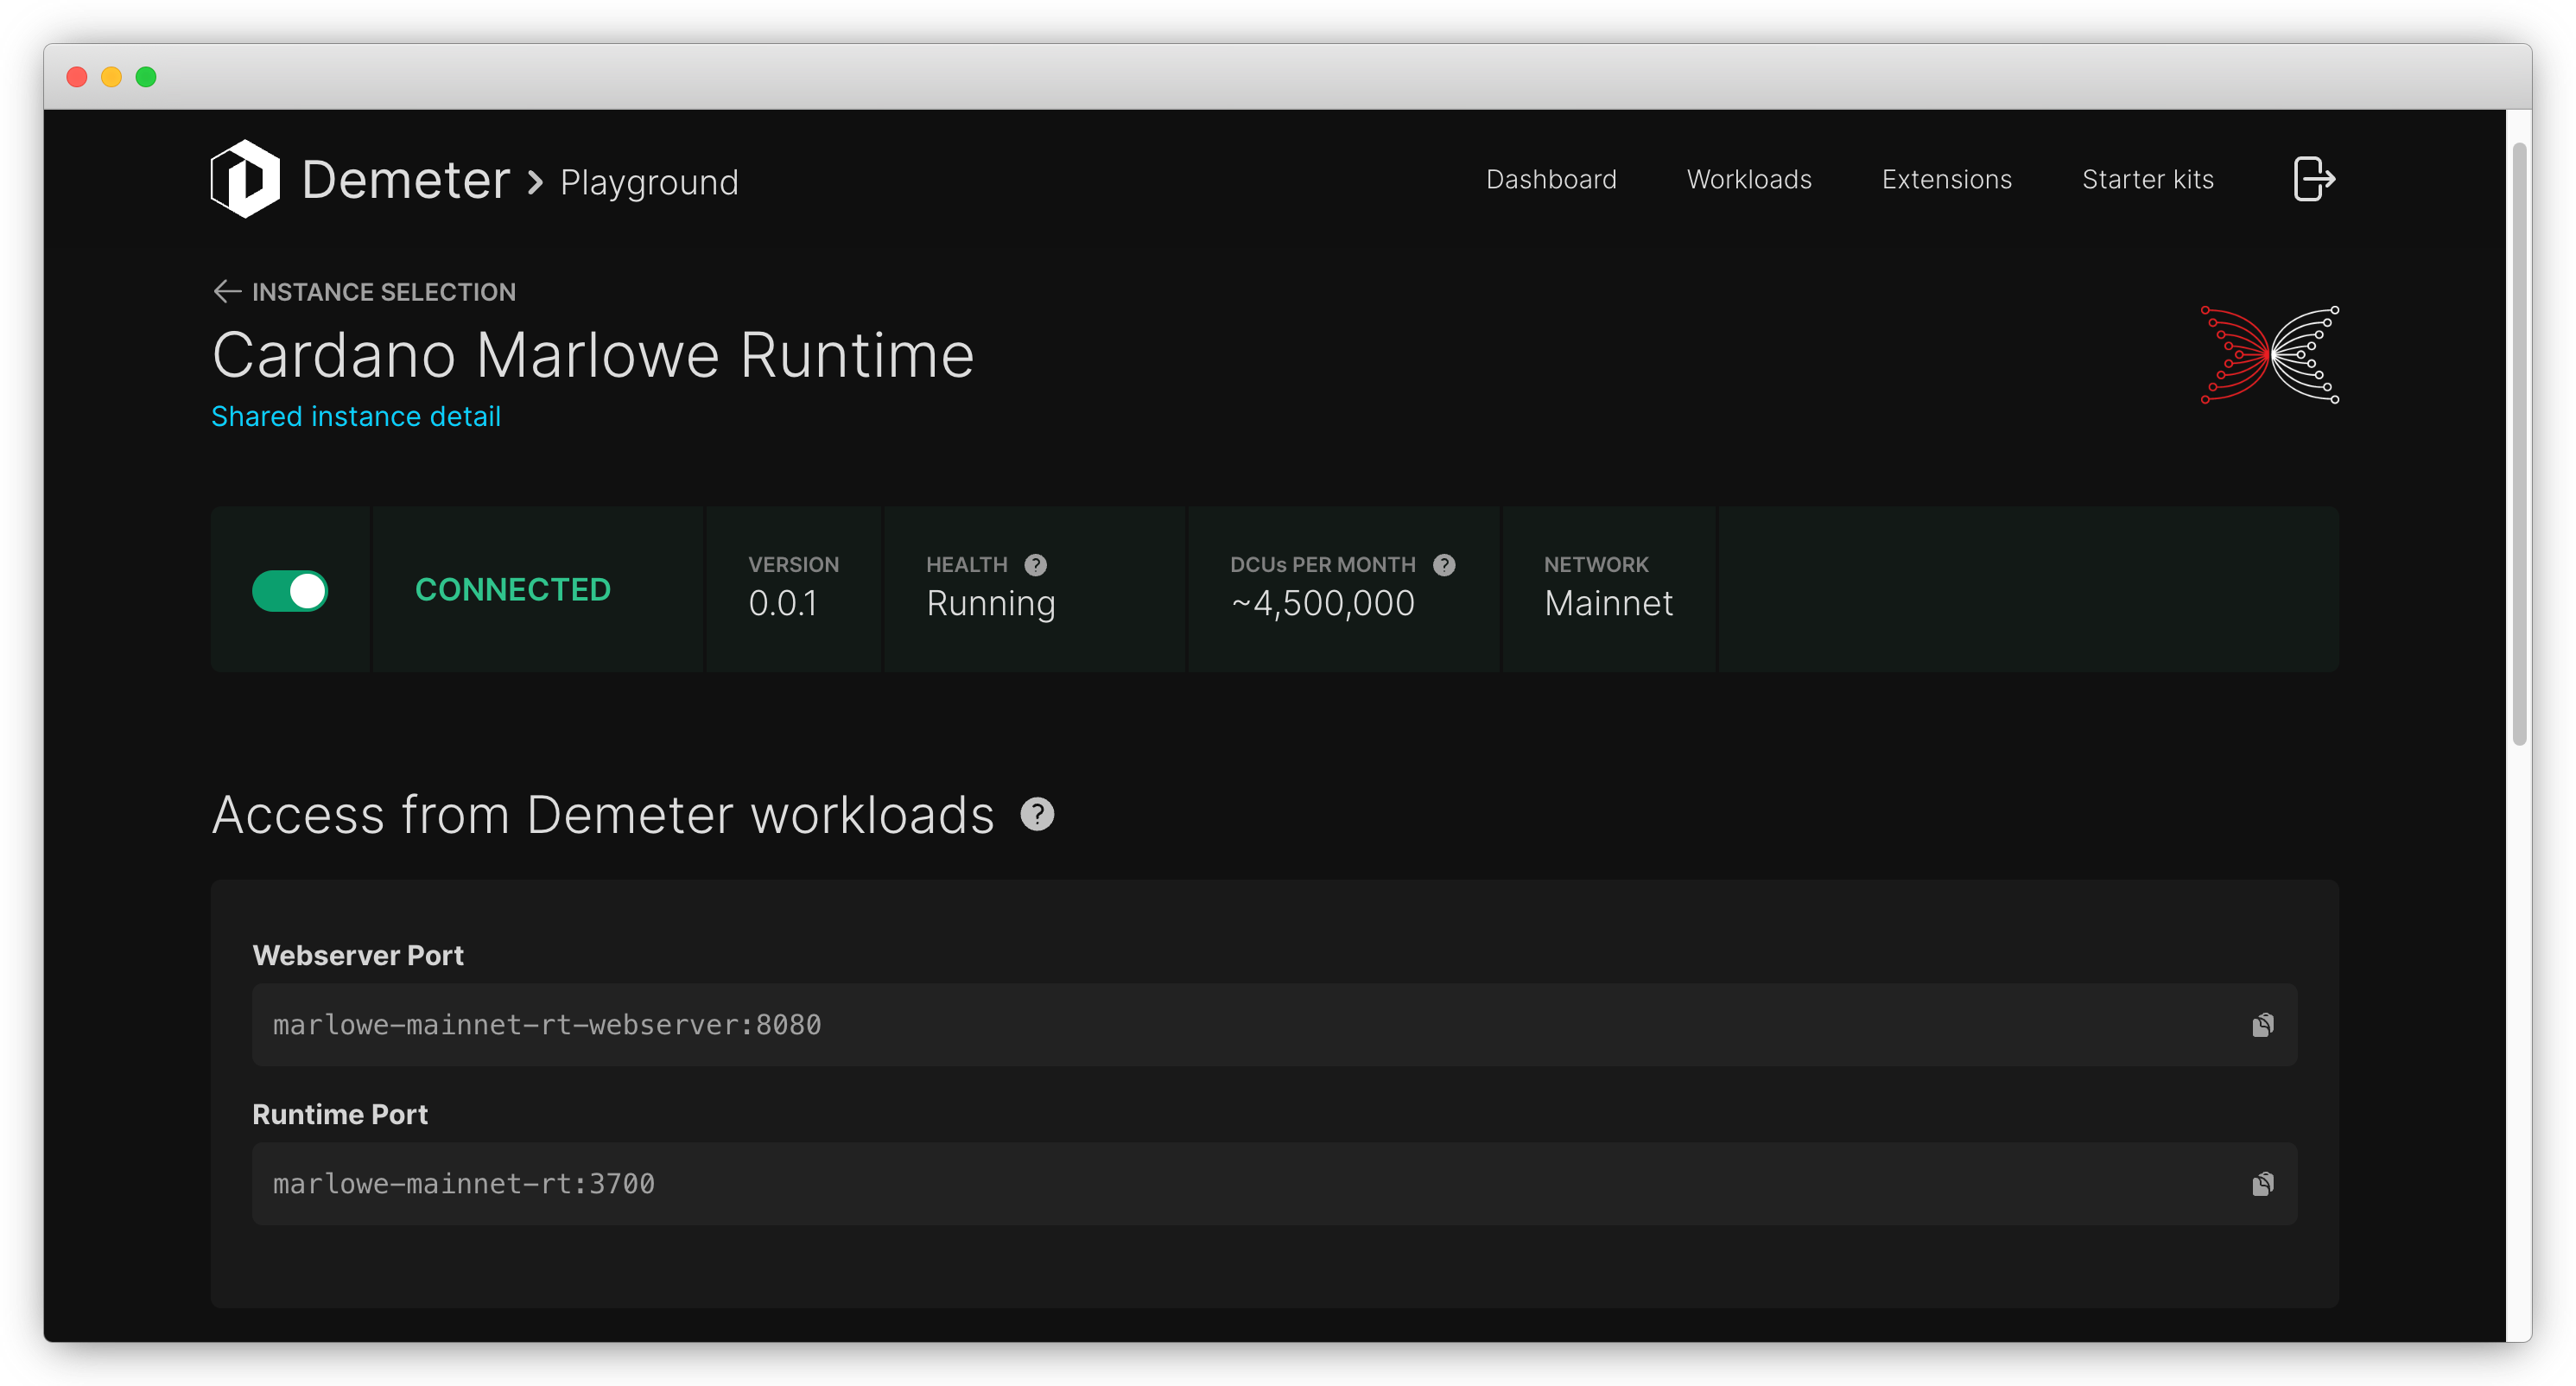This screenshot has height=1386, width=2576.
Task: Click the Demeter hexagon logo
Action: point(245,179)
